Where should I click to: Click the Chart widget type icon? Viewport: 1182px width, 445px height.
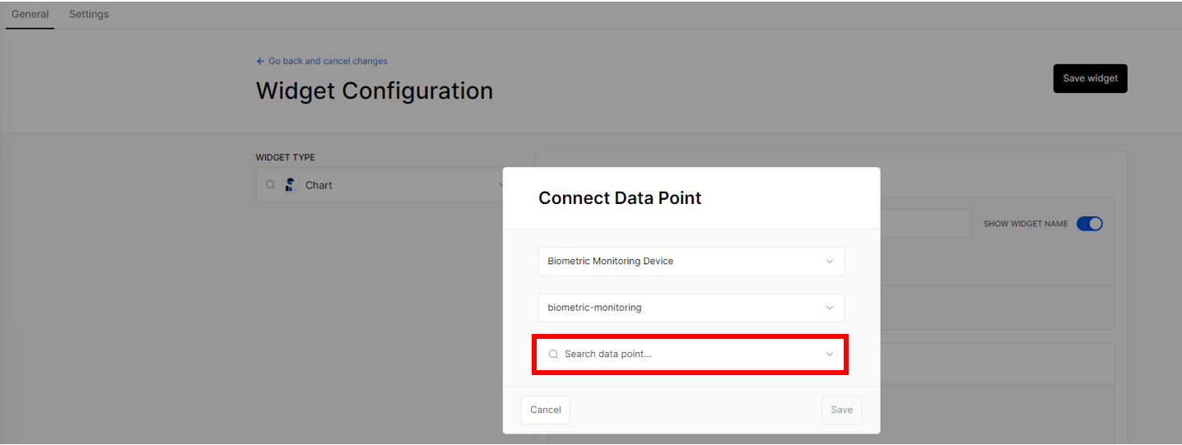(290, 185)
